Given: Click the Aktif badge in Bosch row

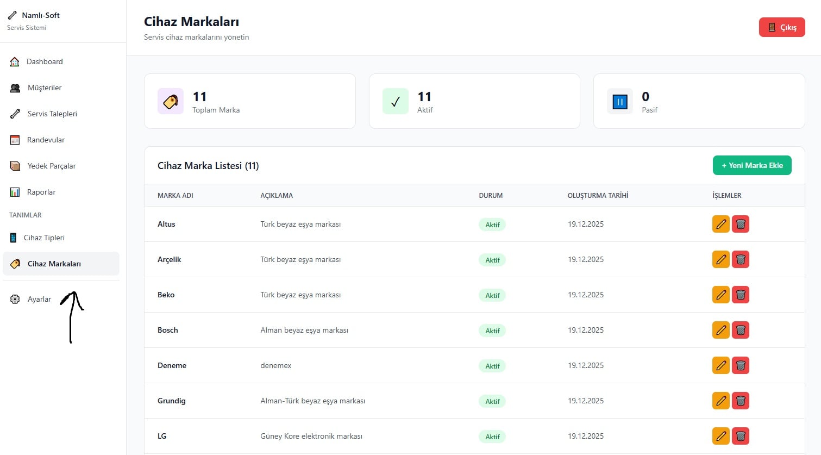Looking at the screenshot, I should [x=492, y=331].
